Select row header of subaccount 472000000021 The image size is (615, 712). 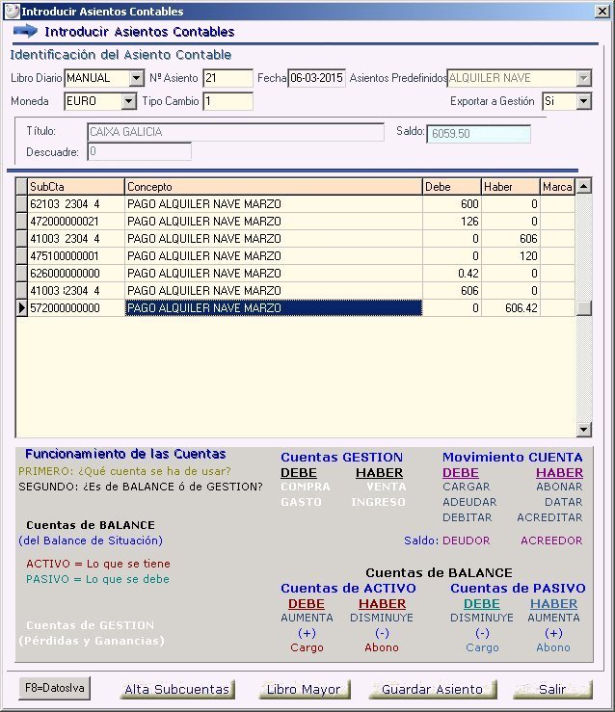coord(22,222)
